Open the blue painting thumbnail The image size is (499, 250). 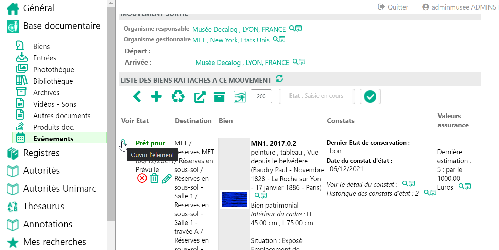click(234, 199)
